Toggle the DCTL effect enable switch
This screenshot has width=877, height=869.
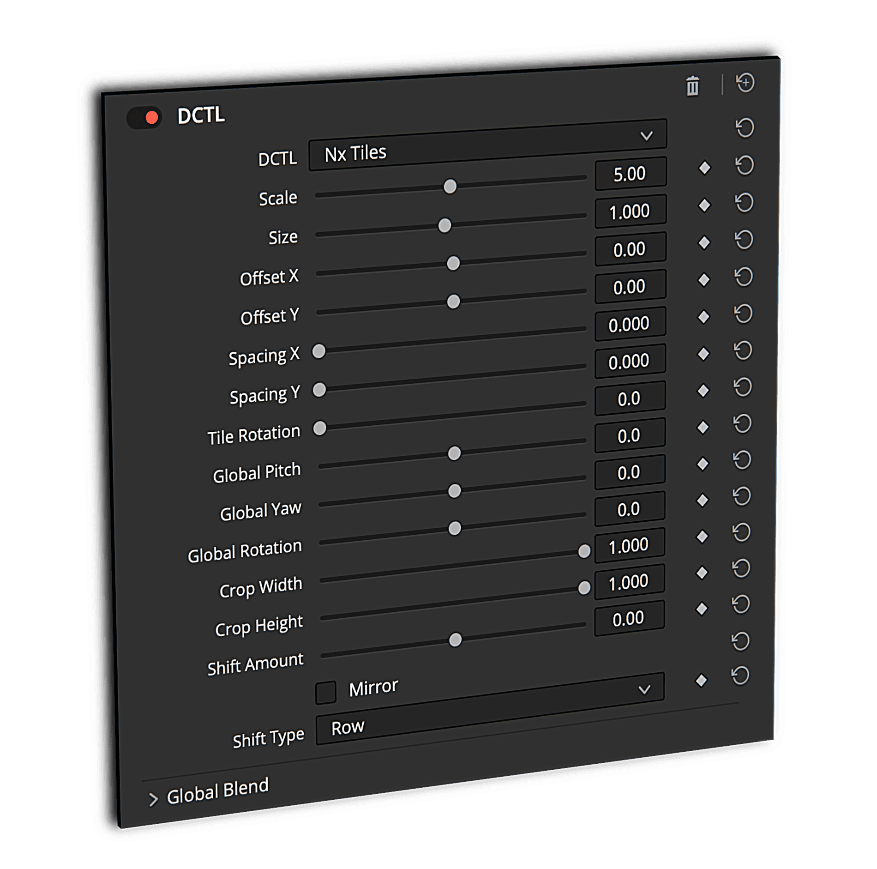click(144, 118)
